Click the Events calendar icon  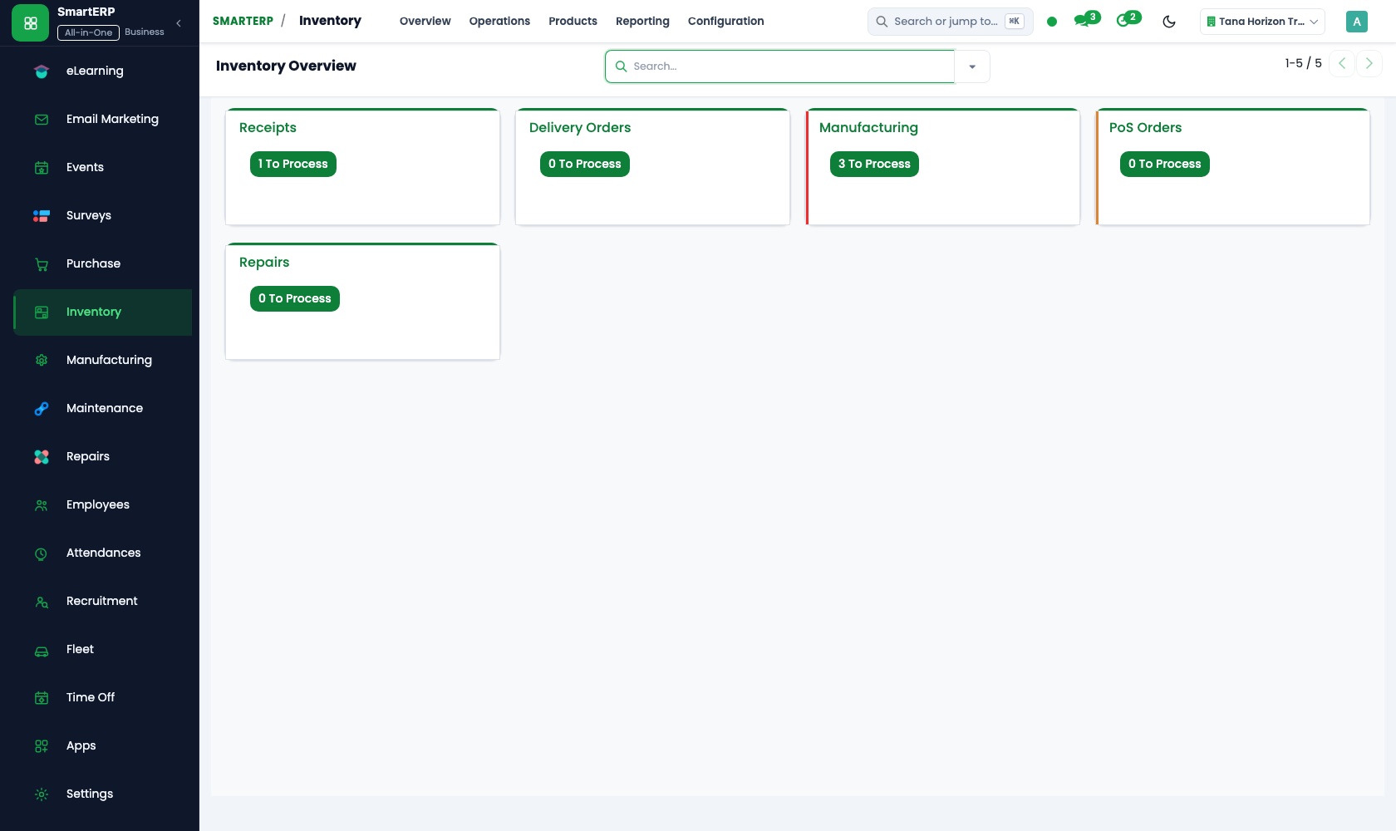[42, 168]
